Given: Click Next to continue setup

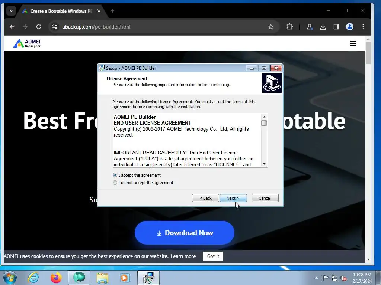Looking at the screenshot, I should click(x=233, y=198).
